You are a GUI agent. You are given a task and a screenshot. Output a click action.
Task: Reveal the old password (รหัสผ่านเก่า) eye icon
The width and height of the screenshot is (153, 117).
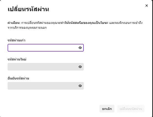click(80, 48)
